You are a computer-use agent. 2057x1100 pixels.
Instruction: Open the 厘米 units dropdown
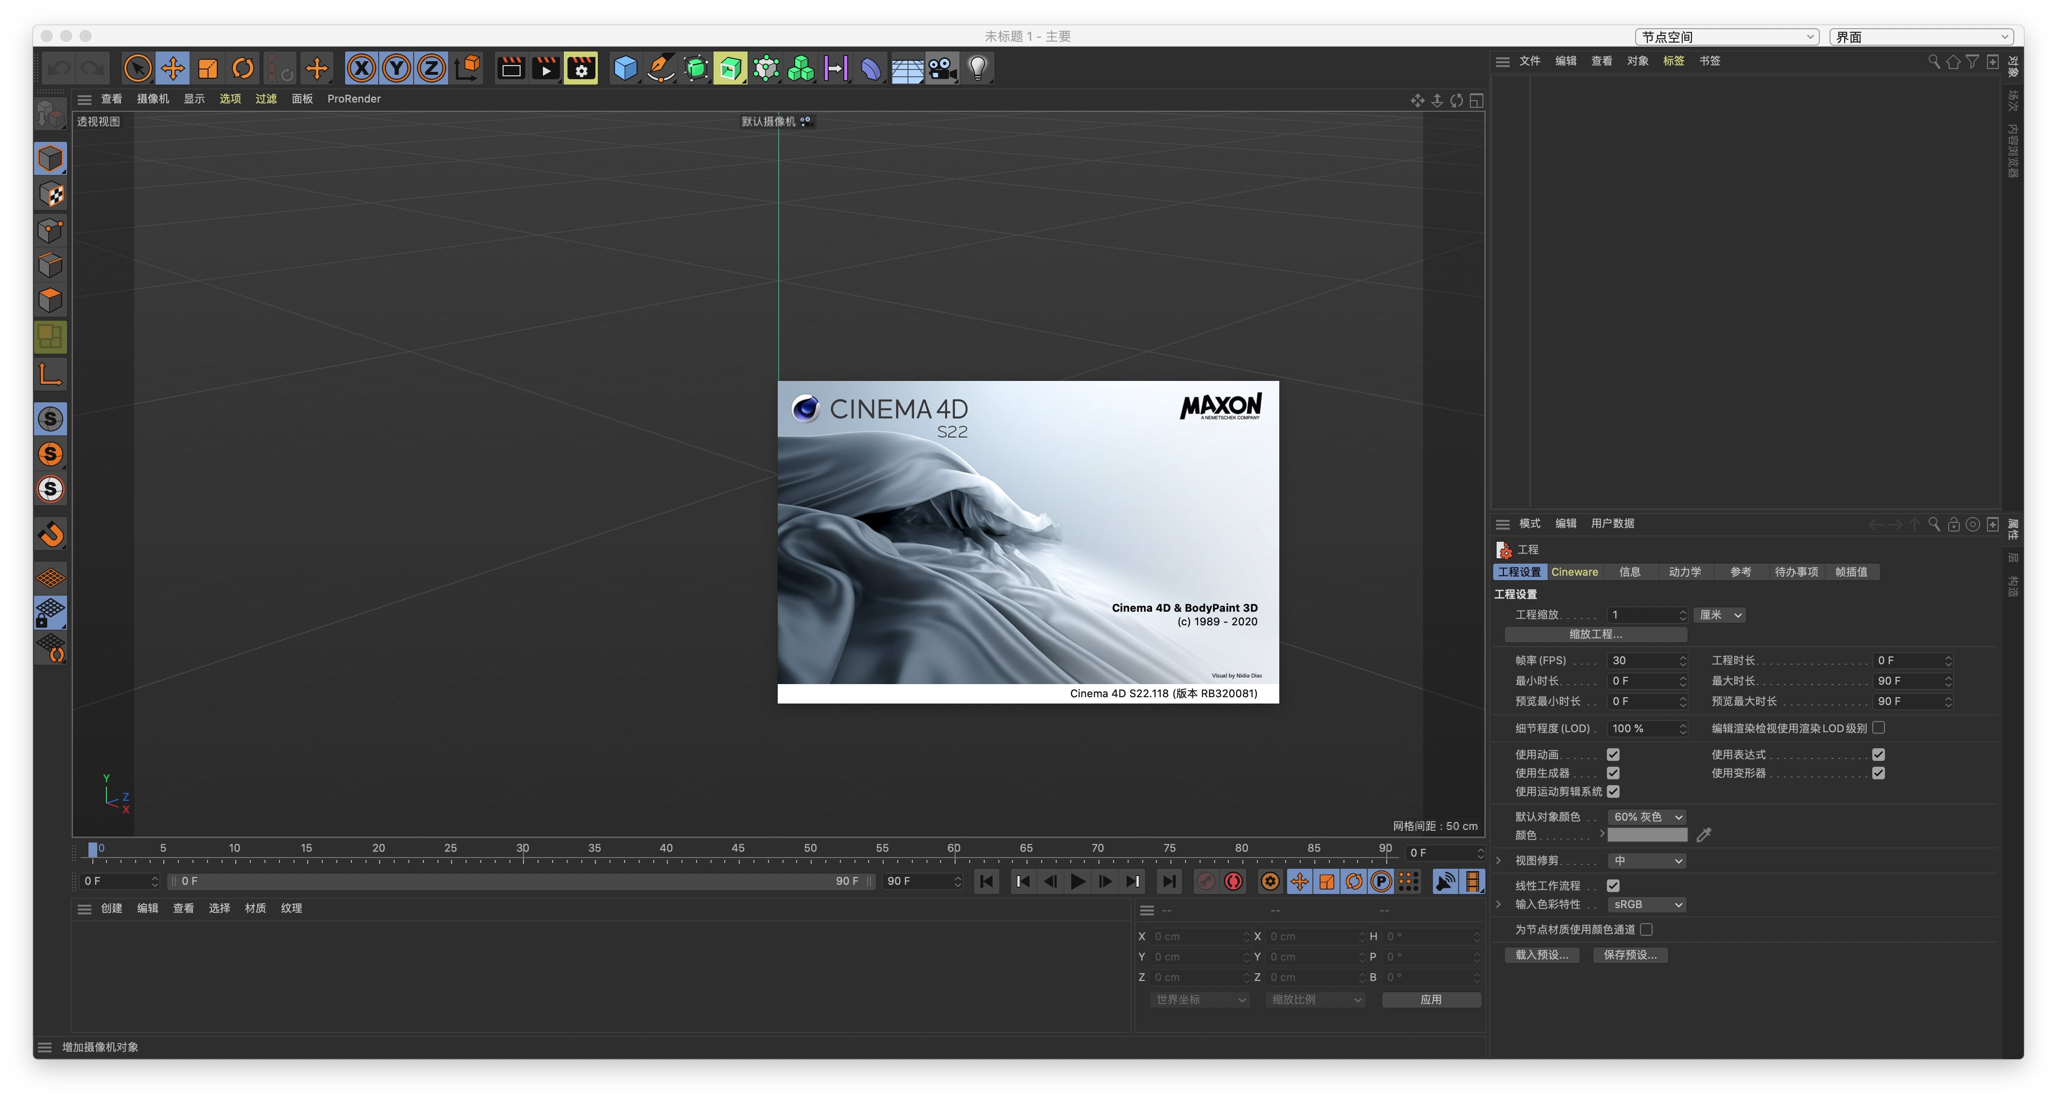(1718, 615)
